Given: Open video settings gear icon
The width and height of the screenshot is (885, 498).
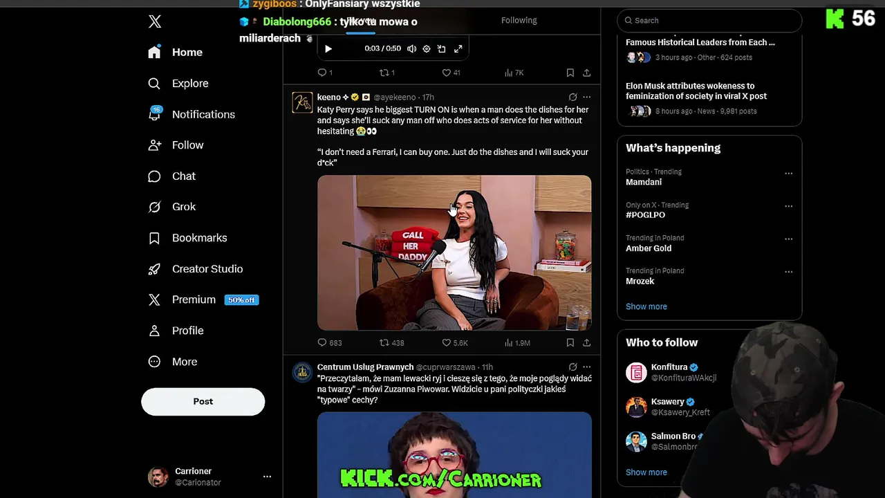Looking at the screenshot, I should click(x=426, y=49).
